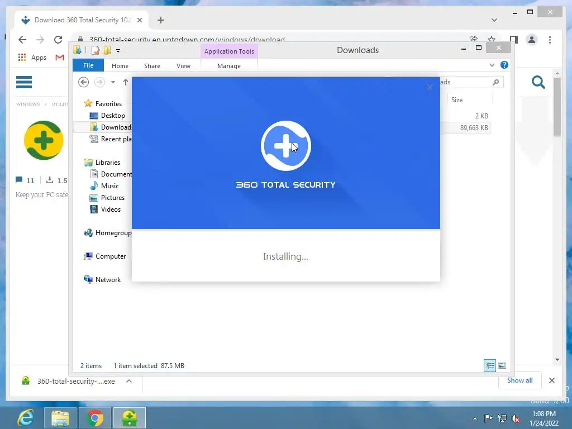Open the File menu in Explorer
The height and width of the screenshot is (429, 572).
pyautogui.click(x=88, y=65)
